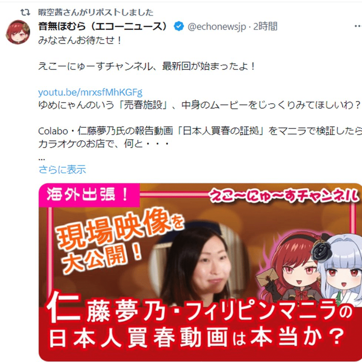Click the pink 海外出張！ banner on thumbnail
Screen dimensions: 362x362
[89, 194]
